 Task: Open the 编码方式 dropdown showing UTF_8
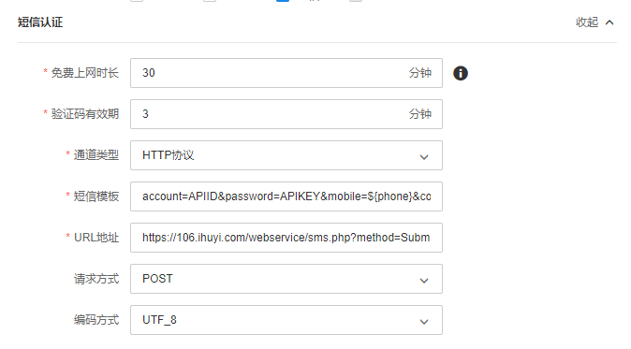click(286, 320)
